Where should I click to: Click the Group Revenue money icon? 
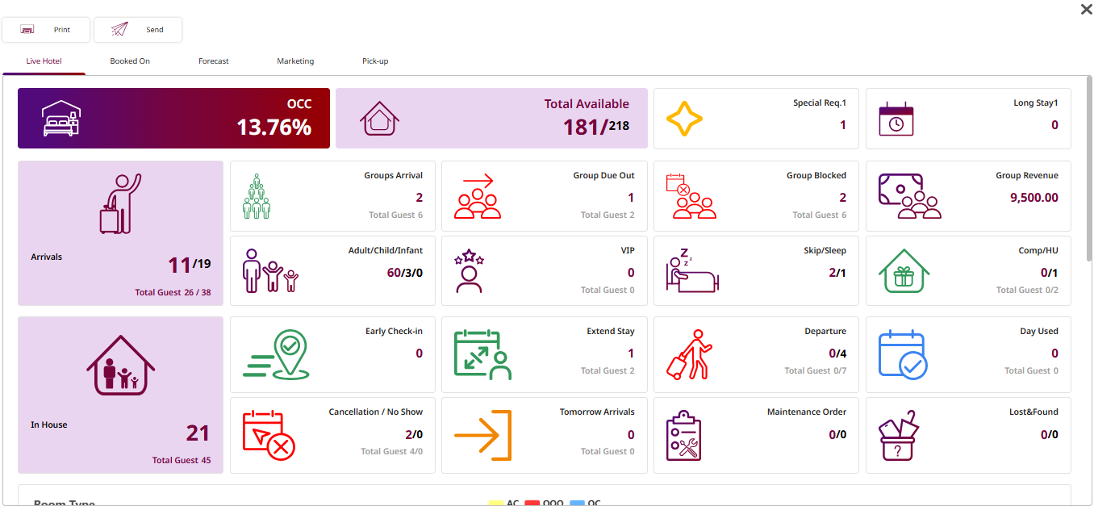pos(909,196)
